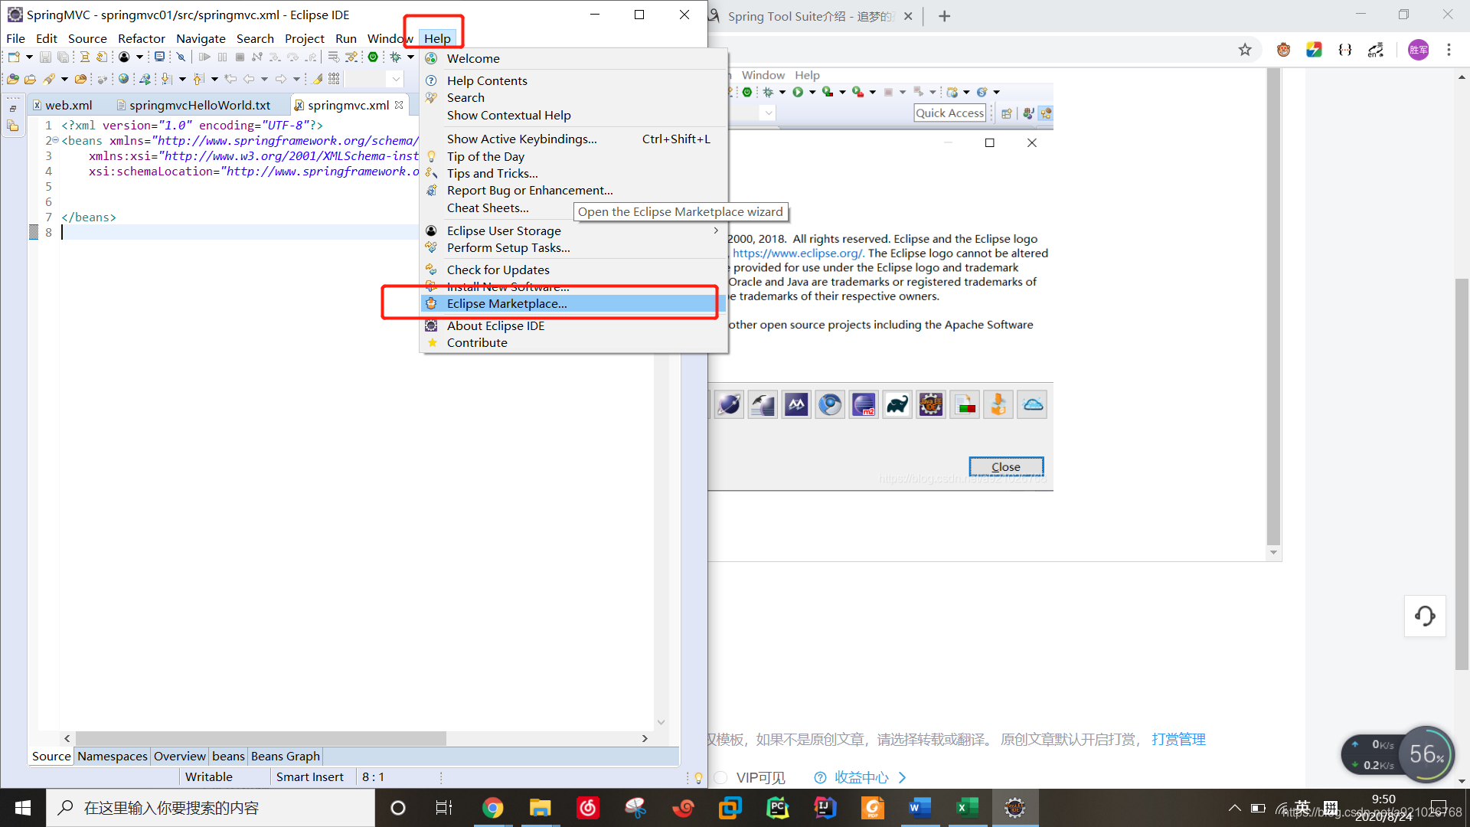This screenshot has height=827, width=1470.
Task: Toggle Skip All Breakpoints in the toolbar
Action: (181, 57)
